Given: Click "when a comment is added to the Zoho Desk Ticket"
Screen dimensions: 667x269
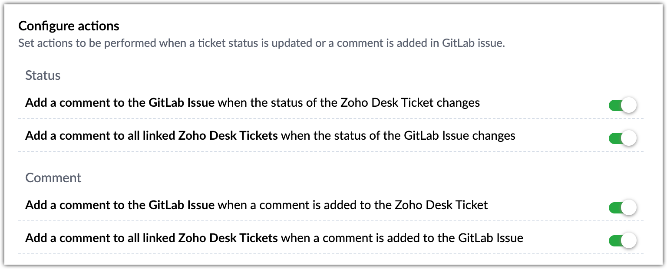Looking at the screenshot, I should click(353, 205).
